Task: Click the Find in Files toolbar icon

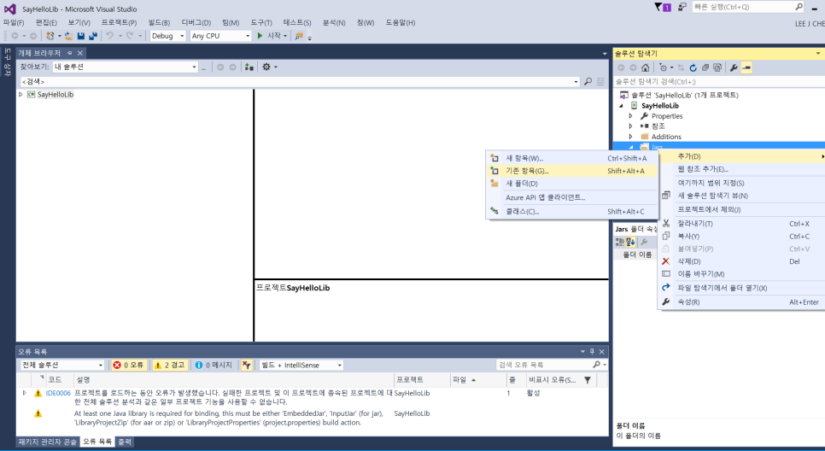Action: click(x=299, y=36)
